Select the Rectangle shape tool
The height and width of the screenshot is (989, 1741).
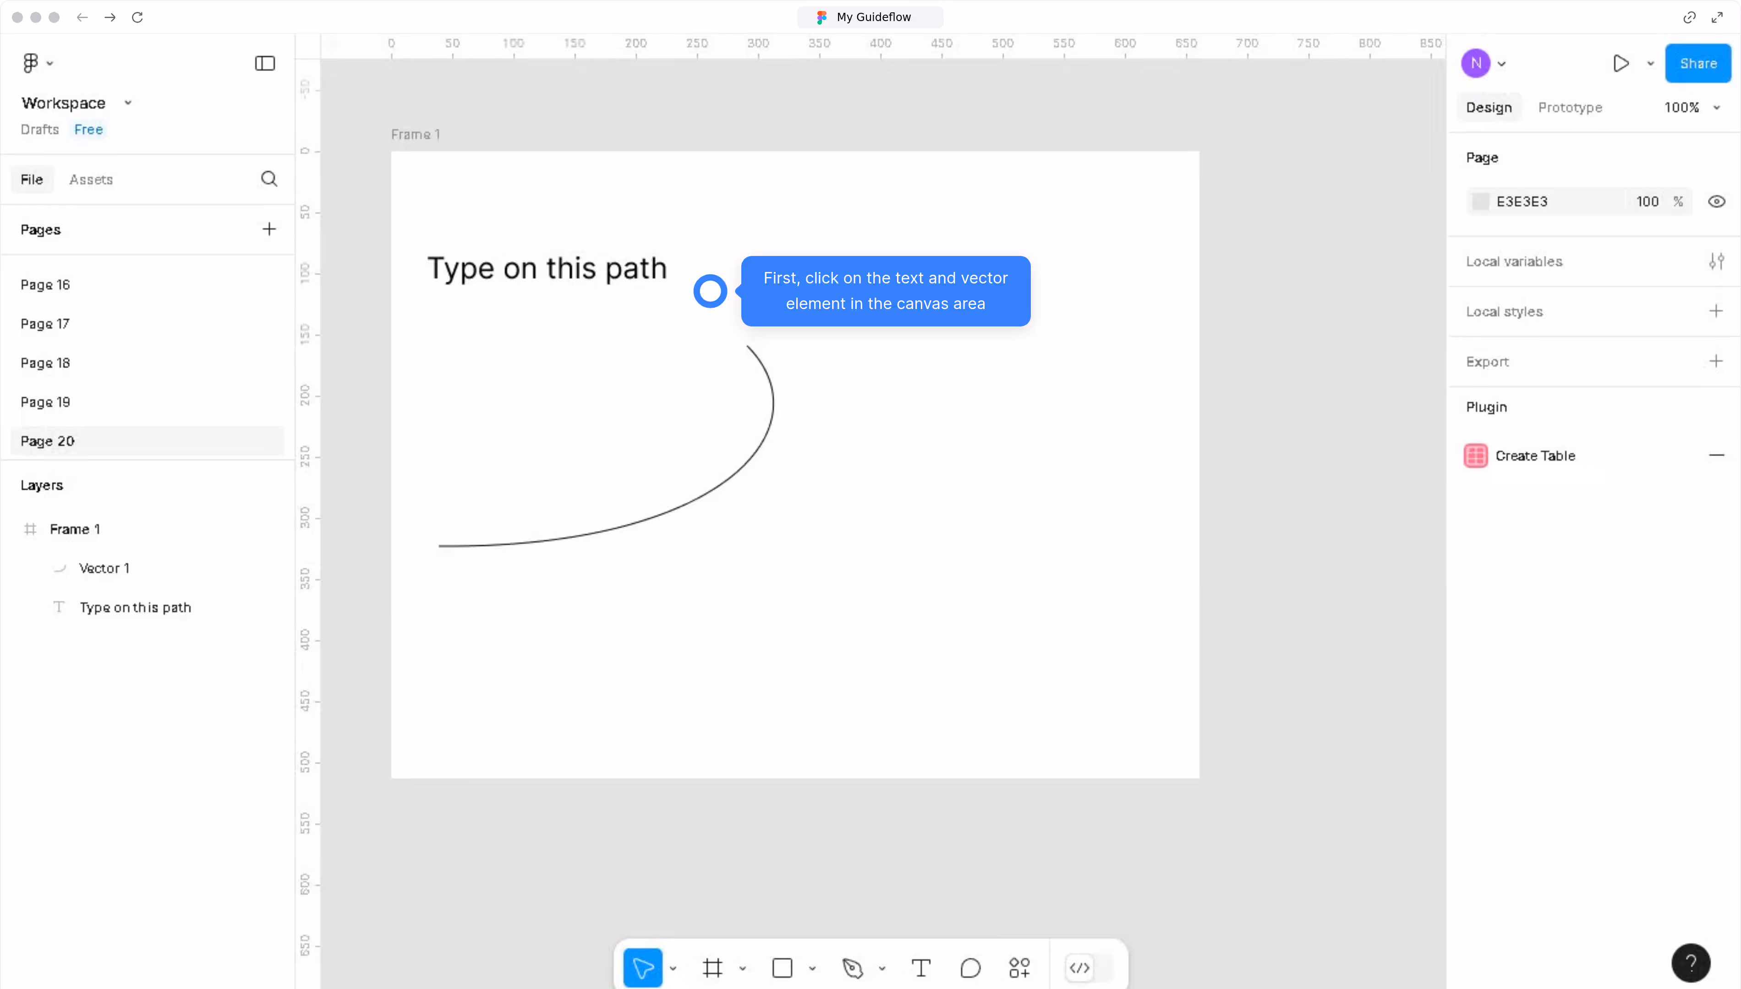click(x=783, y=967)
